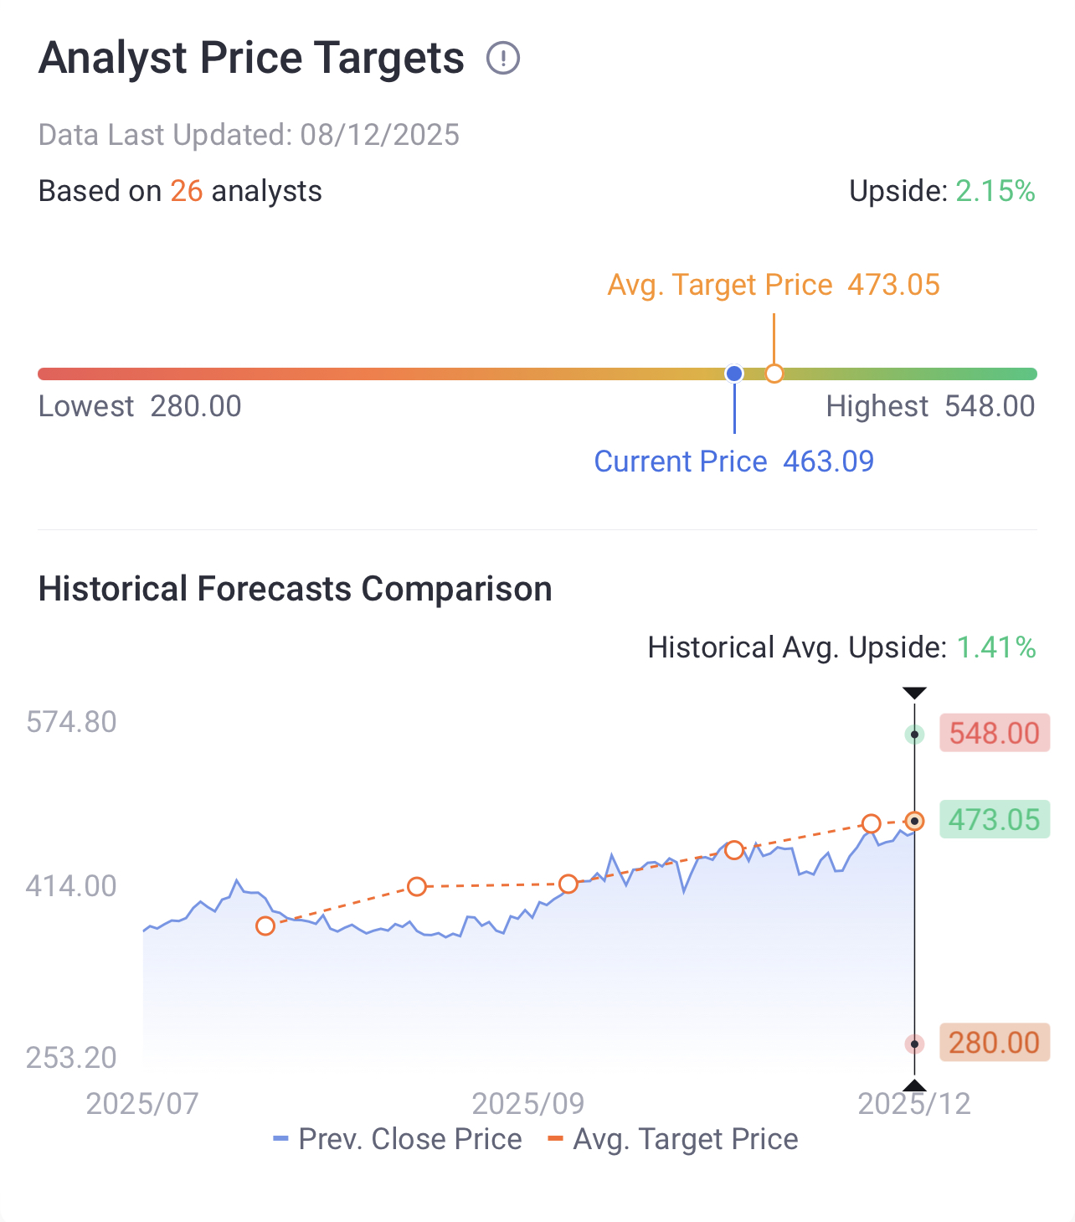Screen dimensions: 1075x1222
Task: Click the fourth orange forecast data point
Action: (x=734, y=850)
